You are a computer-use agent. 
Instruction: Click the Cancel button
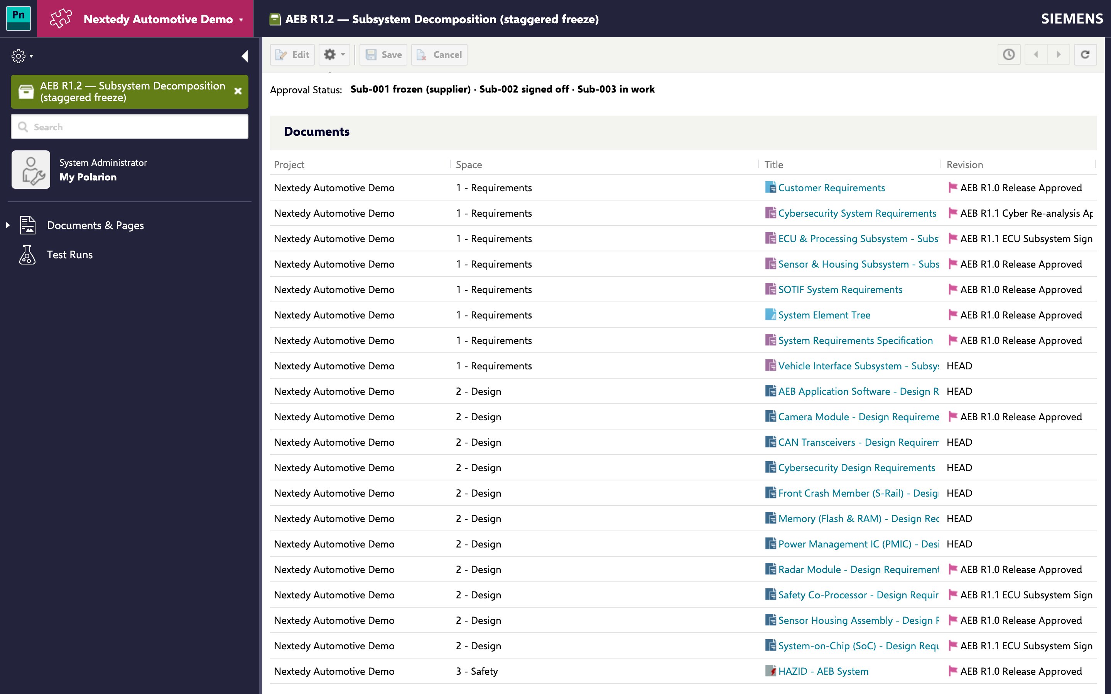pyautogui.click(x=439, y=55)
